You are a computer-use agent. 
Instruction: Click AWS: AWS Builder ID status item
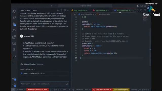tap(102, 90)
